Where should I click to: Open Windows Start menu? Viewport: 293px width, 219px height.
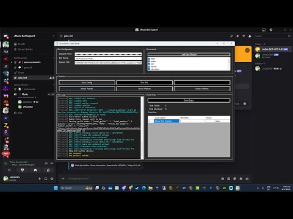click(x=56, y=188)
